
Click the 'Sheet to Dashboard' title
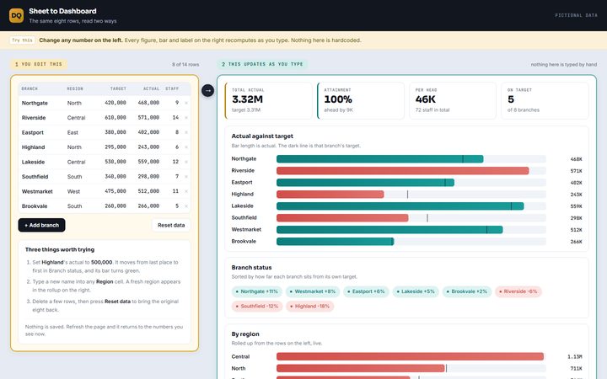[x=62, y=11]
